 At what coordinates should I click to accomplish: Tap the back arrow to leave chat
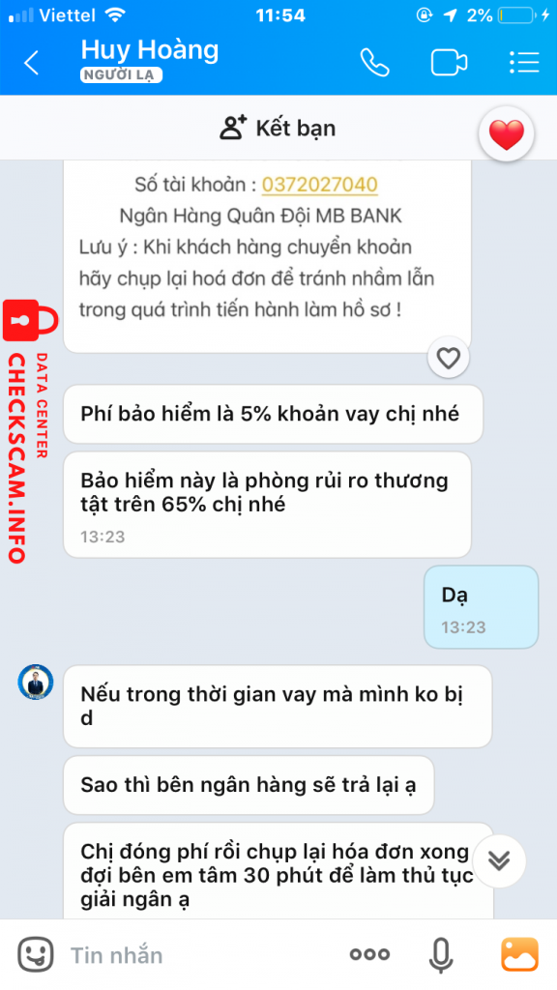(31, 63)
